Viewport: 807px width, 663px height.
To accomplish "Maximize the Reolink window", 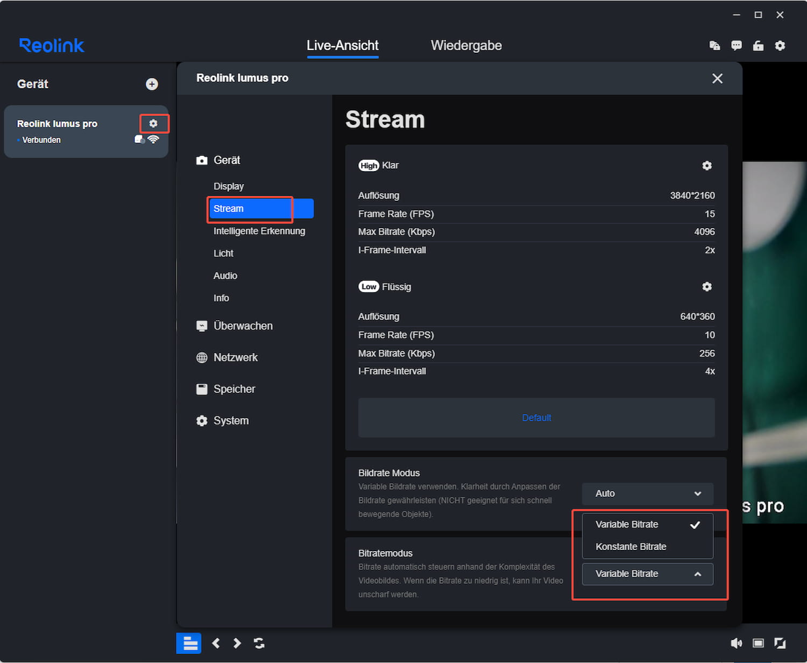I will [x=758, y=15].
